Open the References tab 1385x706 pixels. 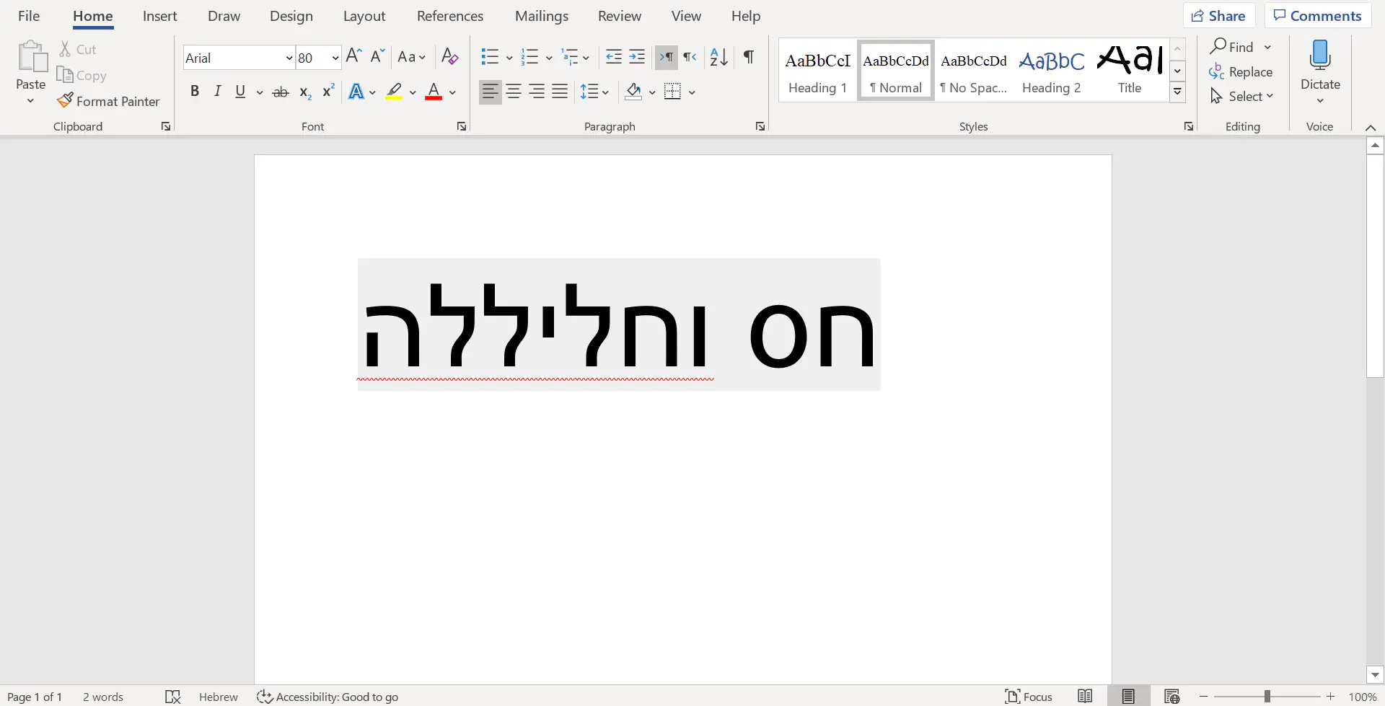click(449, 16)
